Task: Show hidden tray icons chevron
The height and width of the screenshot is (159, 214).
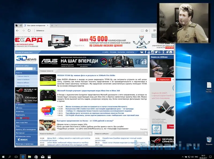Action: coord(183,157)
